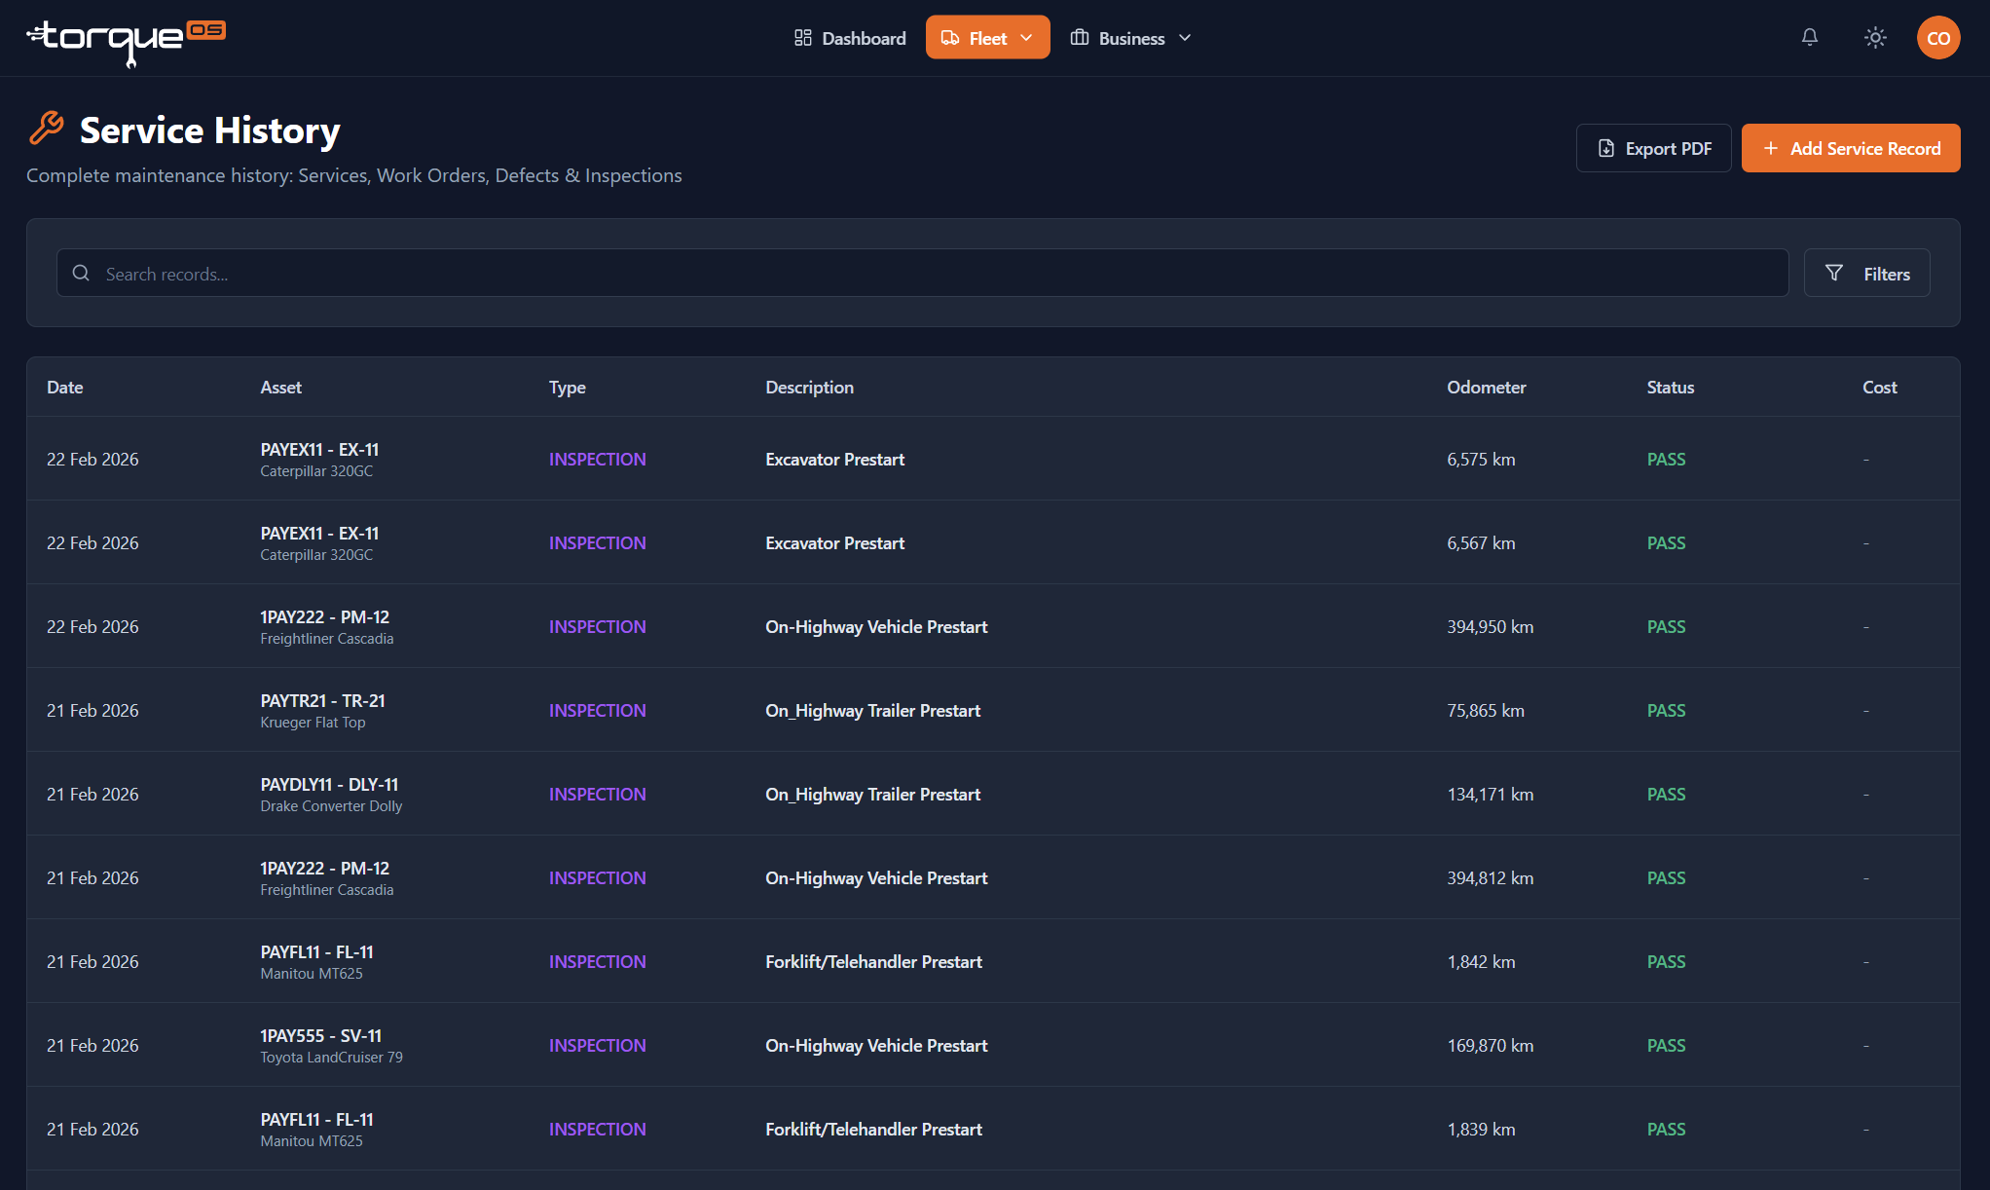
Task: Toggle light theme with sun icon
Action: click(x=1875, y=37)
